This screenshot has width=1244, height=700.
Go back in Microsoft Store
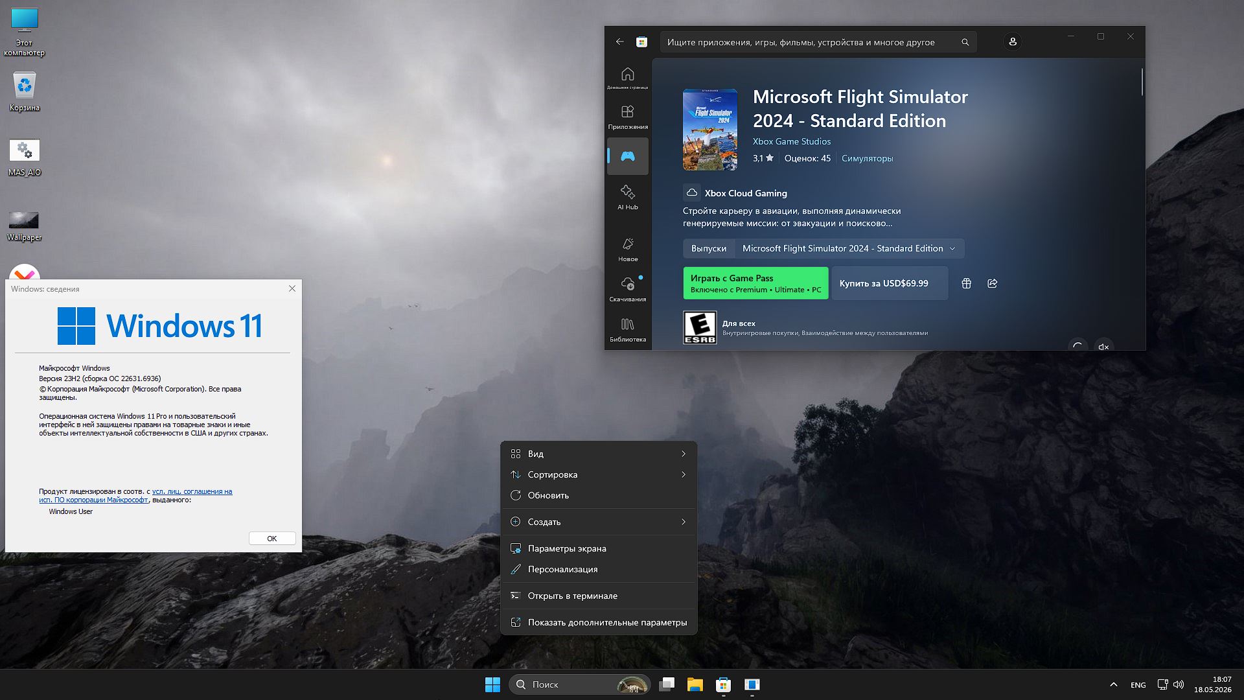[x=619, y=41]
